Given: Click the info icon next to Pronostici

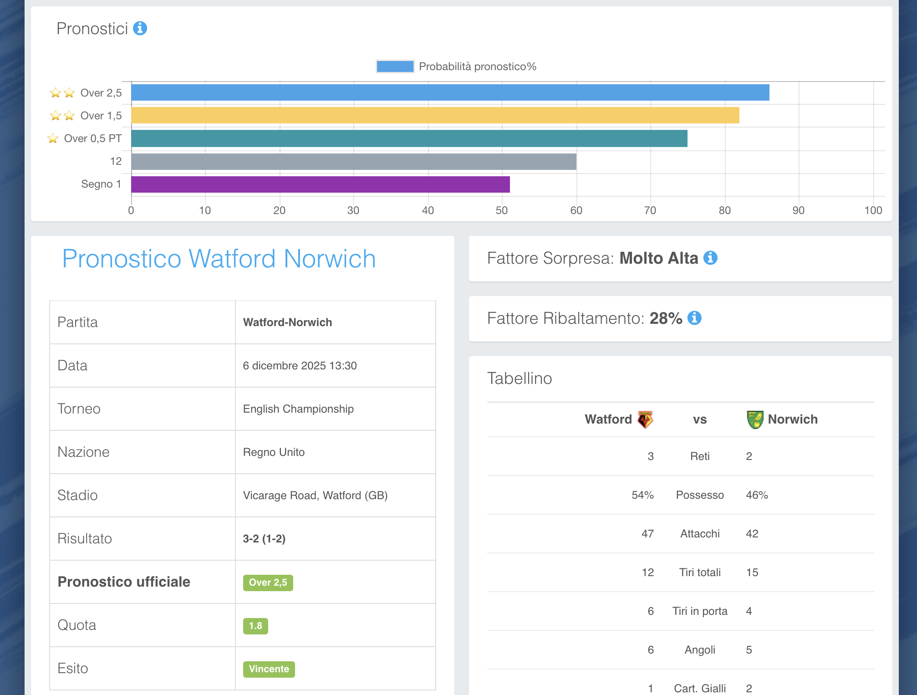Looking at the screenshot, I should click(140, 28).
